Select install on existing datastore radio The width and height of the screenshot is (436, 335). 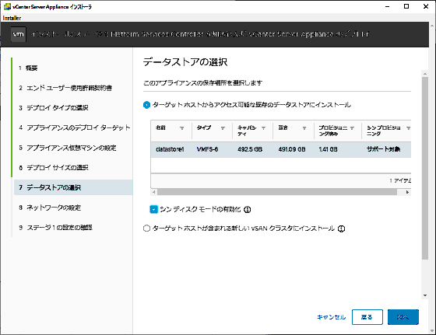tap(146, 105)
